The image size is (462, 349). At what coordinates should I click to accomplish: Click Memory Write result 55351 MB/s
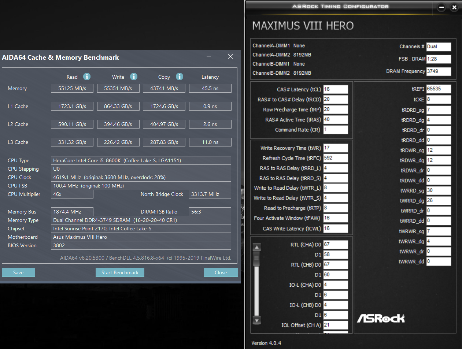click(x=118, y=88)
